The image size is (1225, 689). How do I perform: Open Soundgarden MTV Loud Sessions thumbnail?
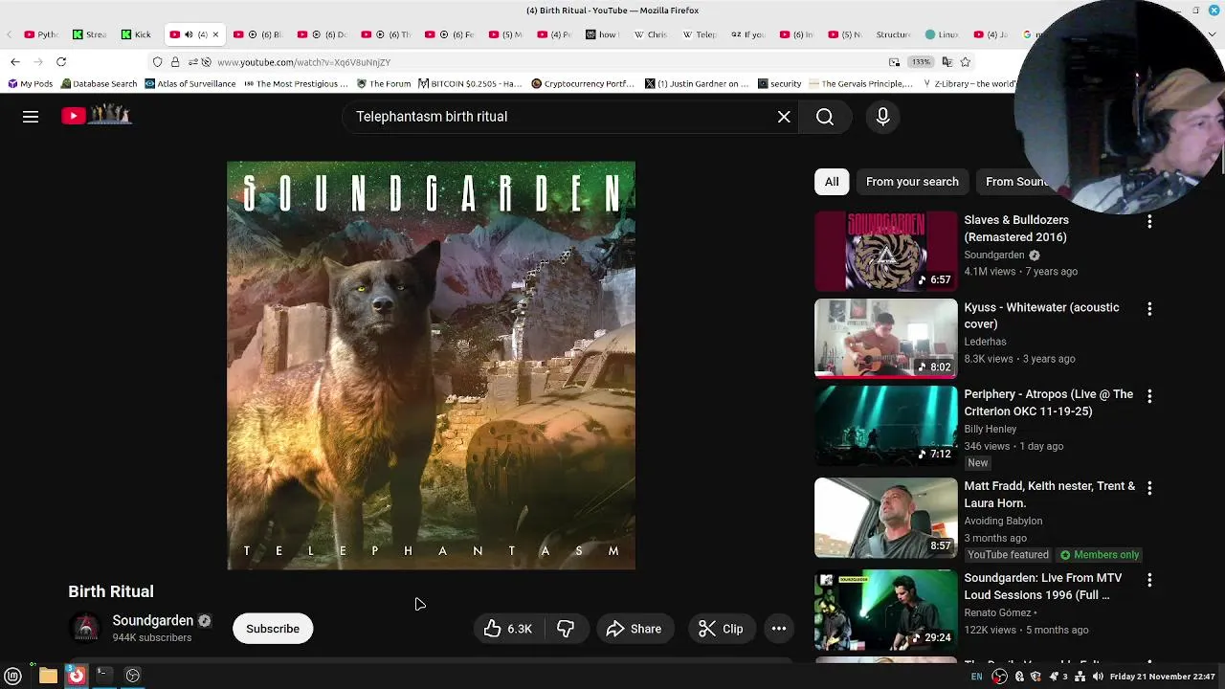click(885, 610)
